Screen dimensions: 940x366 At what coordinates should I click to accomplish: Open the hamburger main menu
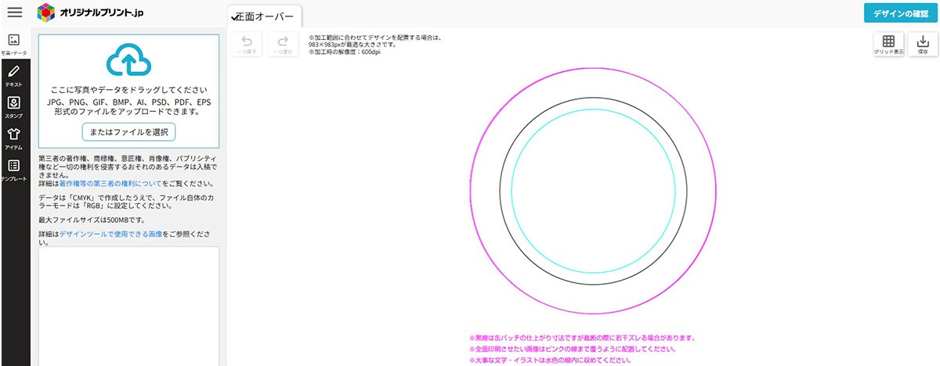tap(15, 12)
